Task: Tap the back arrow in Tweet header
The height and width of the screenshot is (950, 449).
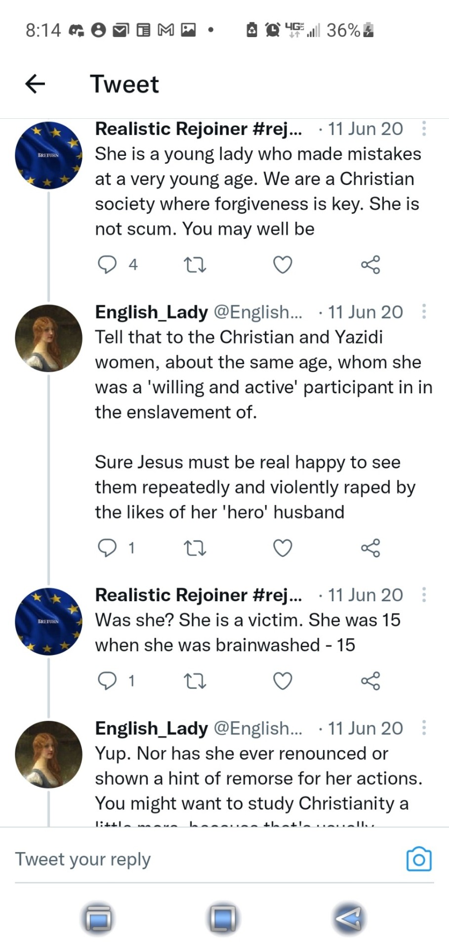Action: click(x=35, y=84)
